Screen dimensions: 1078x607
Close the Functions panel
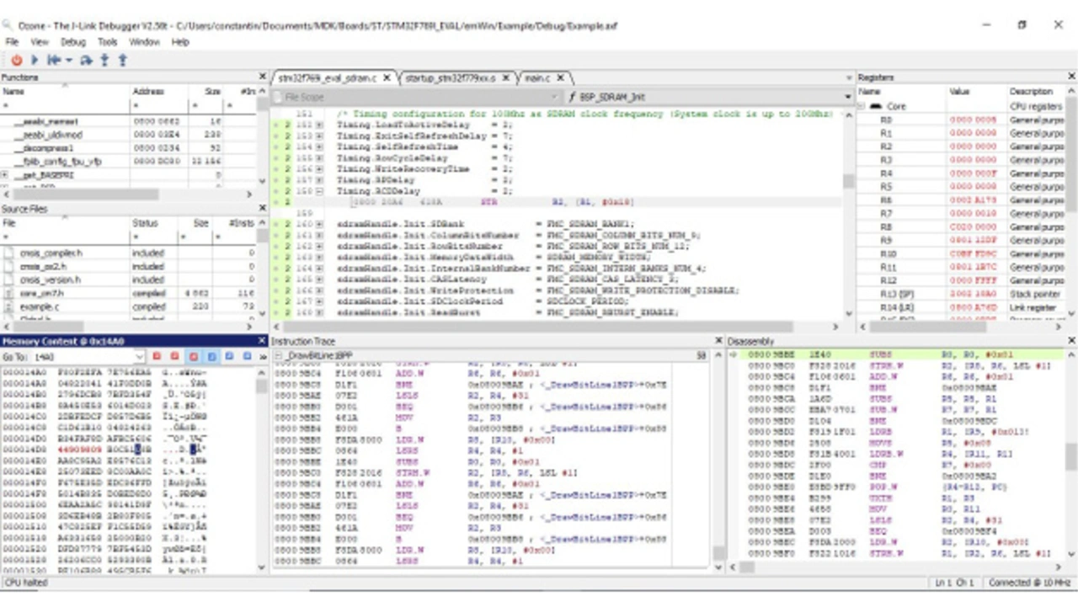pos(262,77)
